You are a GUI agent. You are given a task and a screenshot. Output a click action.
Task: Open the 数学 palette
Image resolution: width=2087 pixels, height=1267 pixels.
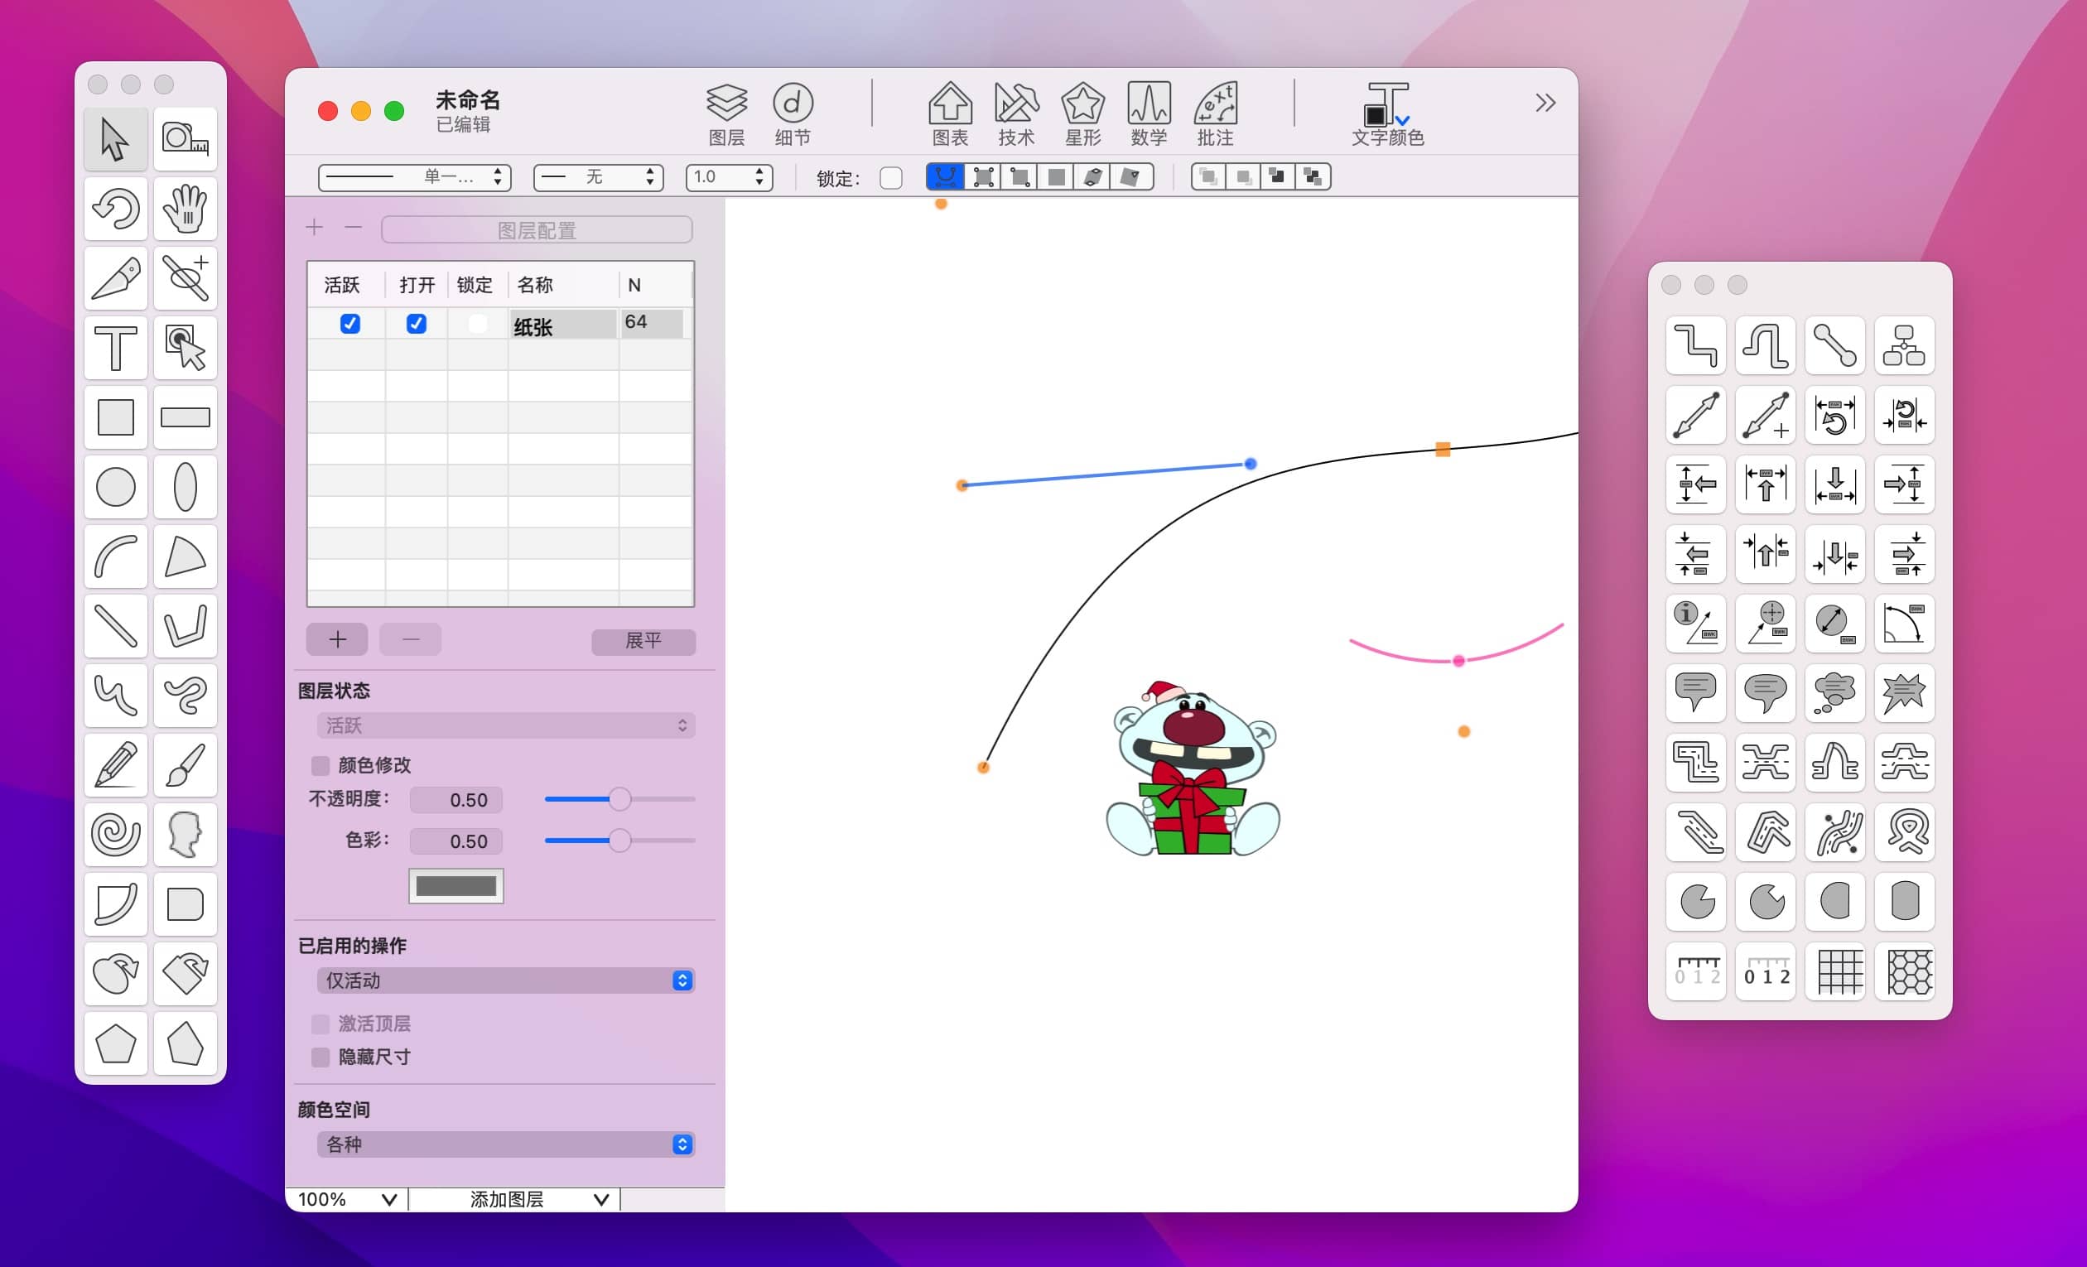click(1149, 114)
